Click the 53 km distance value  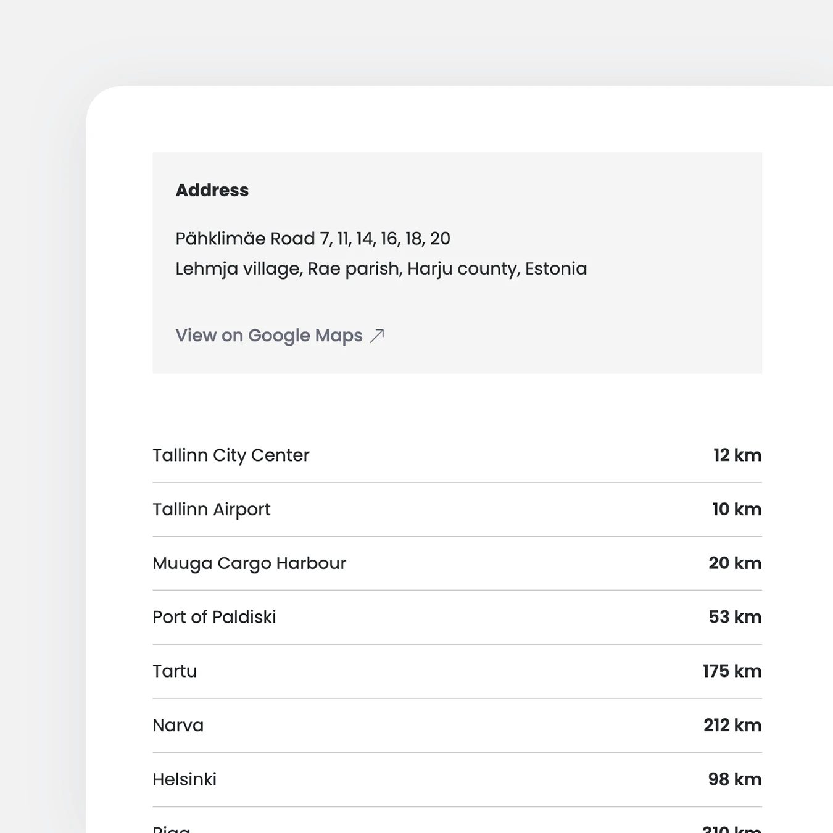click(735, 617)
